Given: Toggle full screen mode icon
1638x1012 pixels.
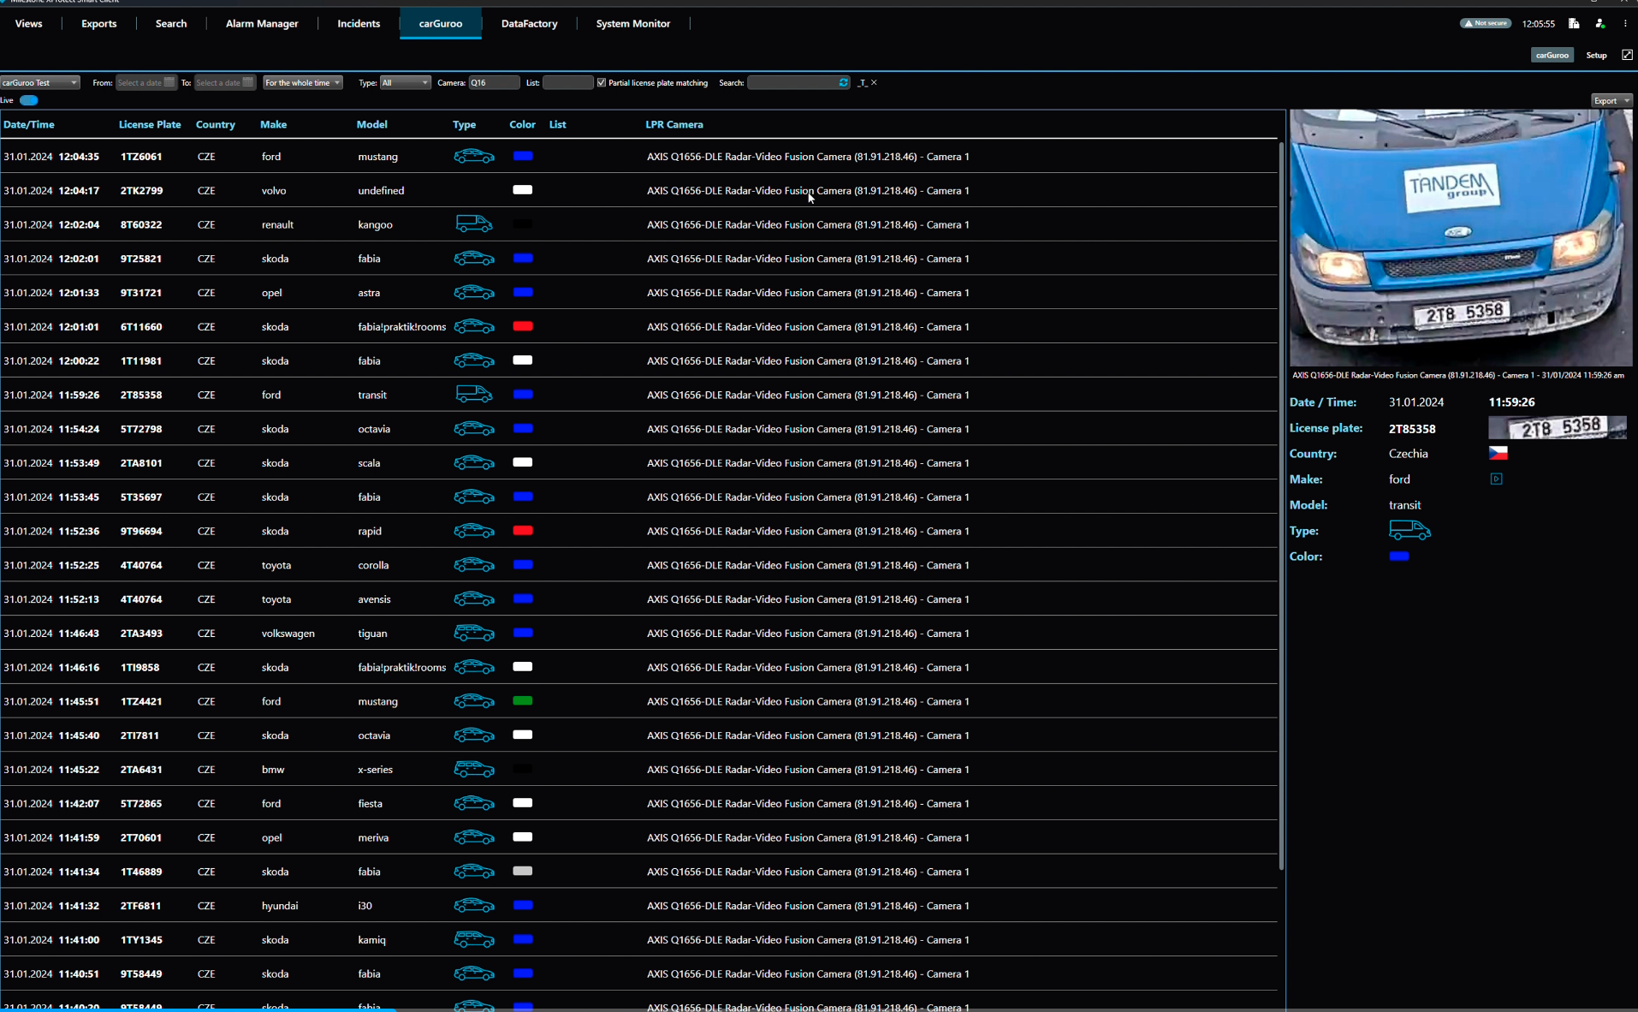Looking at the screenshot, I should pos(1627,55).
